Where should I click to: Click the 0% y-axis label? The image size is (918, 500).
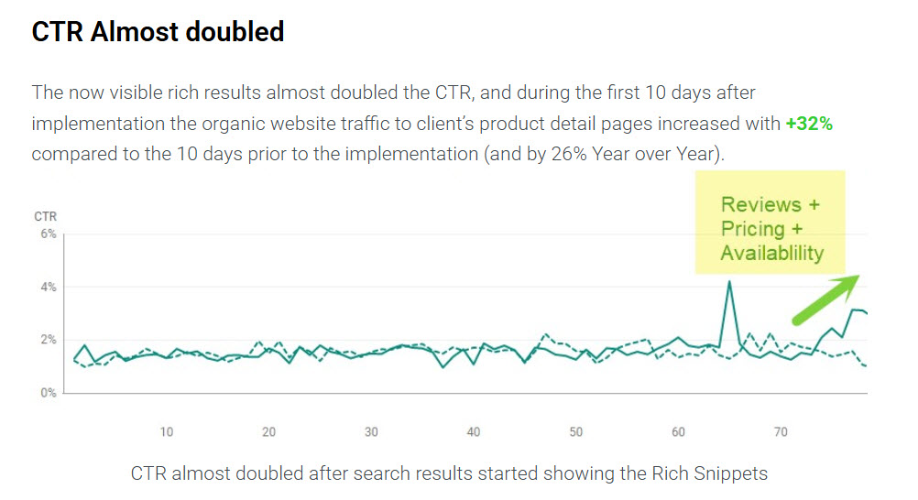pyautogui.click(x=47, y=393)
